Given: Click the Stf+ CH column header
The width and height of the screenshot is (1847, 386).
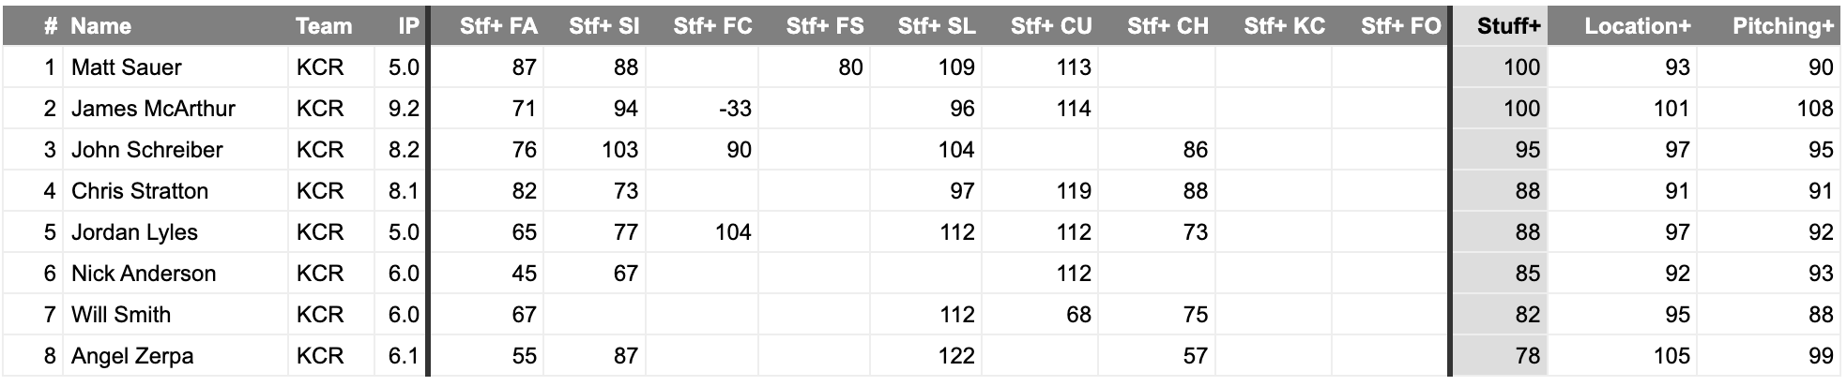Looking at the screenshot, I should tap(1168, 26).
